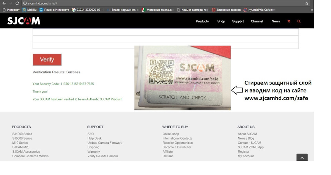331x175 pixels.
Task: Open Compare Cameras Models link
Action: point(30,156)
